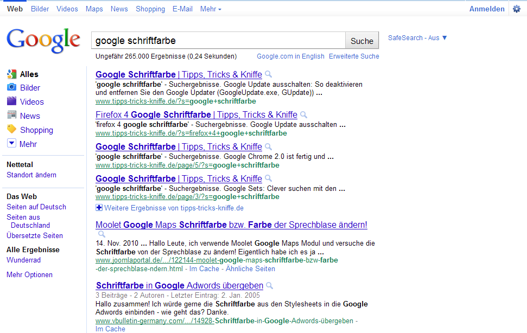Open the SafeSearch - Aus dropdown
The image size is (527, 333).
(x=417, y=38)
